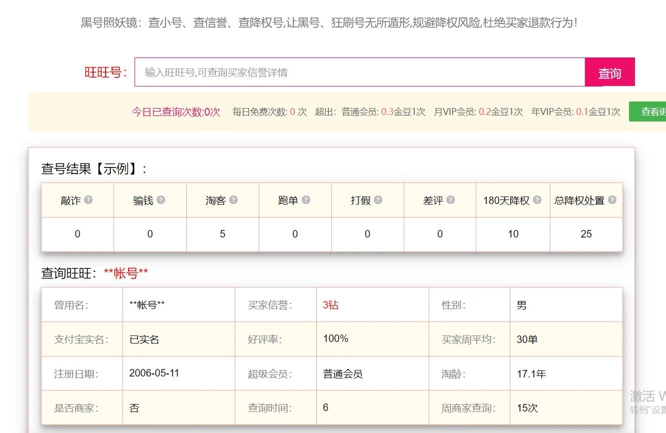Select the 总降权处置 column header
666x433 pixels.
pos(586,200)
